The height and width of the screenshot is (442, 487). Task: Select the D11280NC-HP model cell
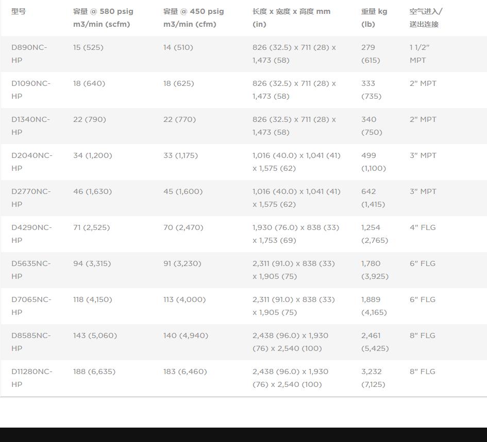pos(32,378)
